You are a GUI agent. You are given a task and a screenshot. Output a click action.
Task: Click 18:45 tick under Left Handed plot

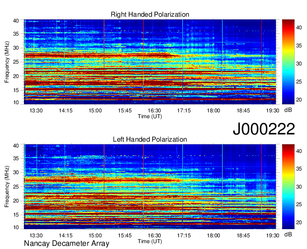243,235
